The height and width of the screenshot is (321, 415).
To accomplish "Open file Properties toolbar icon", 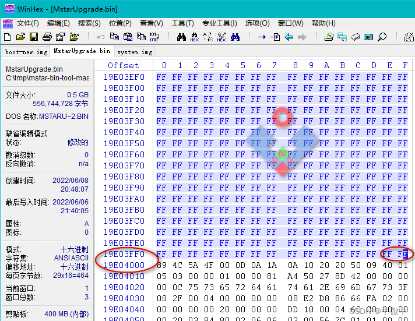I will pyautogui.click(x=61, y=37).
